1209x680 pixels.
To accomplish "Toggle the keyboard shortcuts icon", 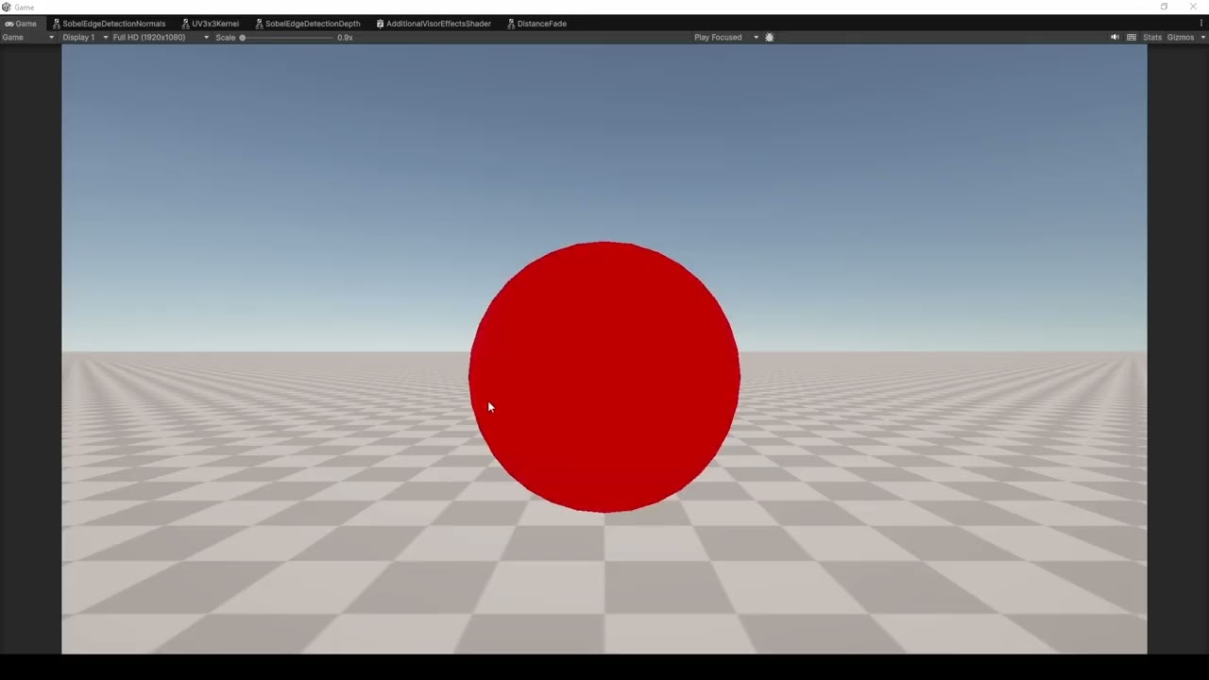I will point(1132,38).
